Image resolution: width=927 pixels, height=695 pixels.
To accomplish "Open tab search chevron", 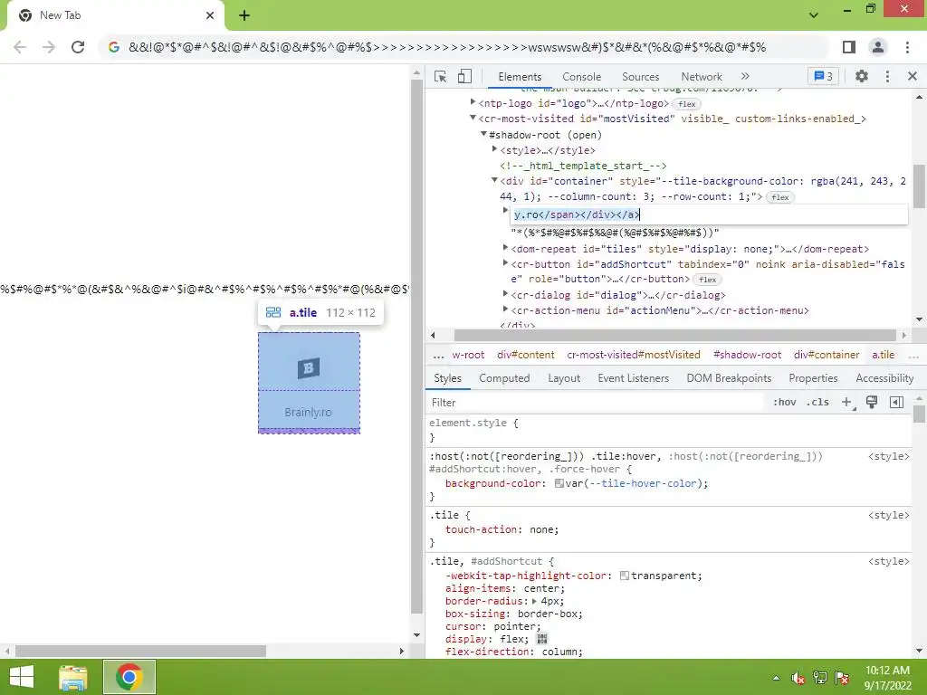I will (x=814, y=14).
